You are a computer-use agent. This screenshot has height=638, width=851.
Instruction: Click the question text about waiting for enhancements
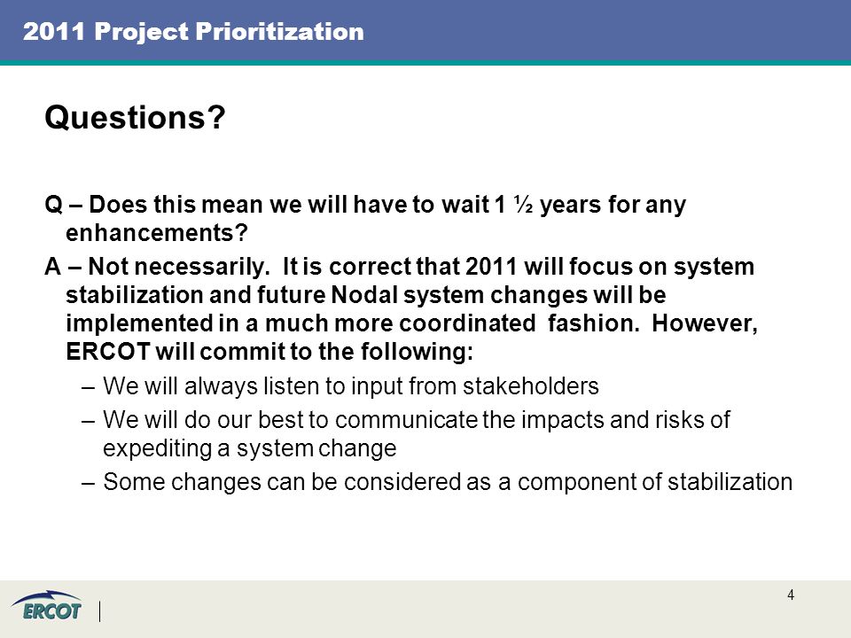tap(365, 219)
